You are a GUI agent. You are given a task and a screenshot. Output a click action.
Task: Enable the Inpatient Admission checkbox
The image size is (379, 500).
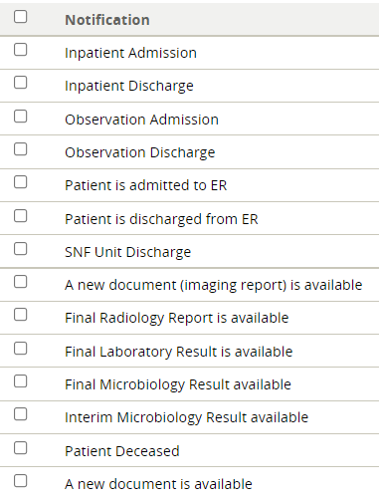[20, 50]
